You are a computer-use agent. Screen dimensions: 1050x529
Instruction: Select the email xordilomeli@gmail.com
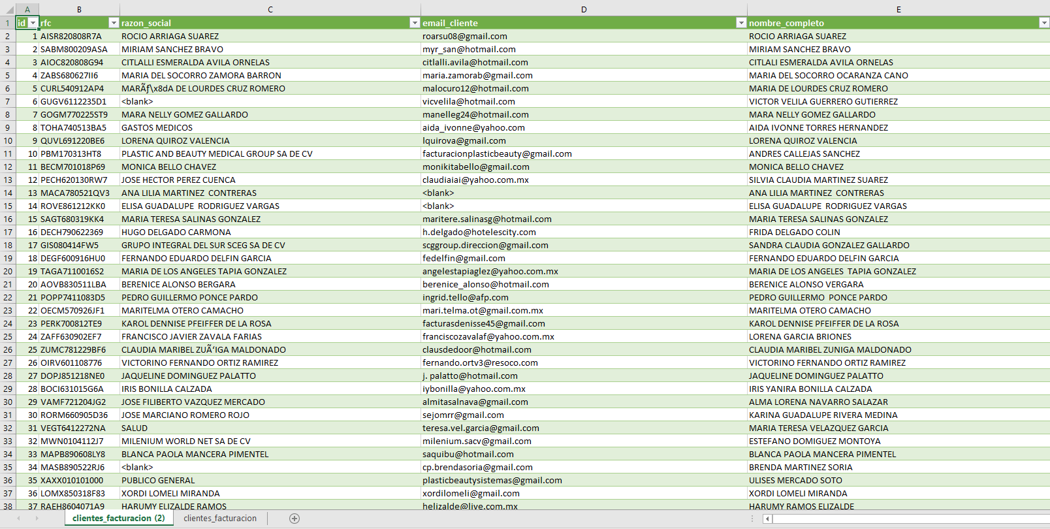coord(584,493)
